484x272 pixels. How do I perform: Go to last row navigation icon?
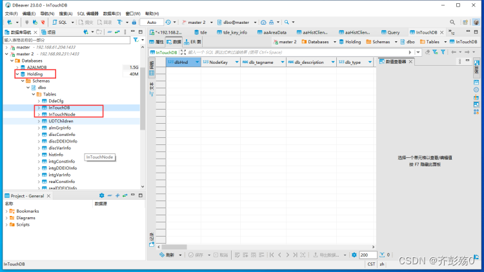click(295, 255)
